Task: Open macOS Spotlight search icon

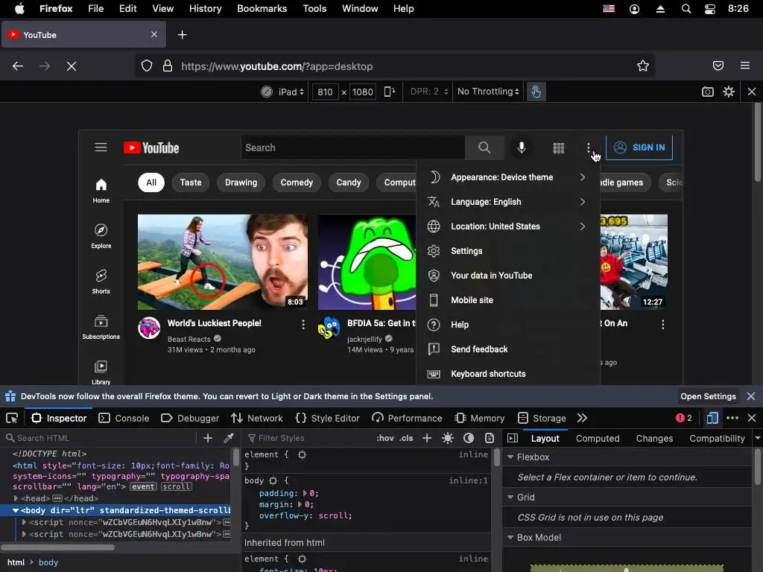Action: pyautogui.click(x=686, y=9)
